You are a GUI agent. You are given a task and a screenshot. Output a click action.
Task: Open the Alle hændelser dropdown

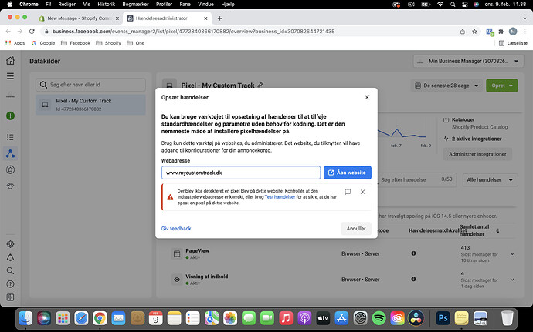click(490, 179)
